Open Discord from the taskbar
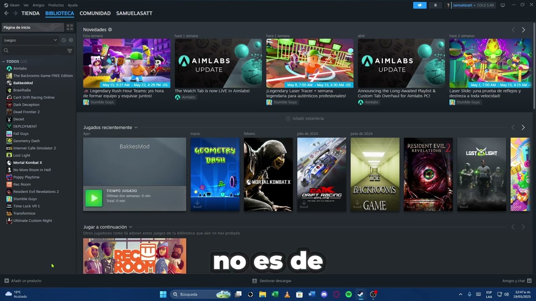 tap(324, 294)
